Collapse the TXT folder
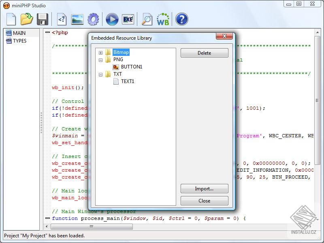Screen dimensions: 324x243 (100, 74)
